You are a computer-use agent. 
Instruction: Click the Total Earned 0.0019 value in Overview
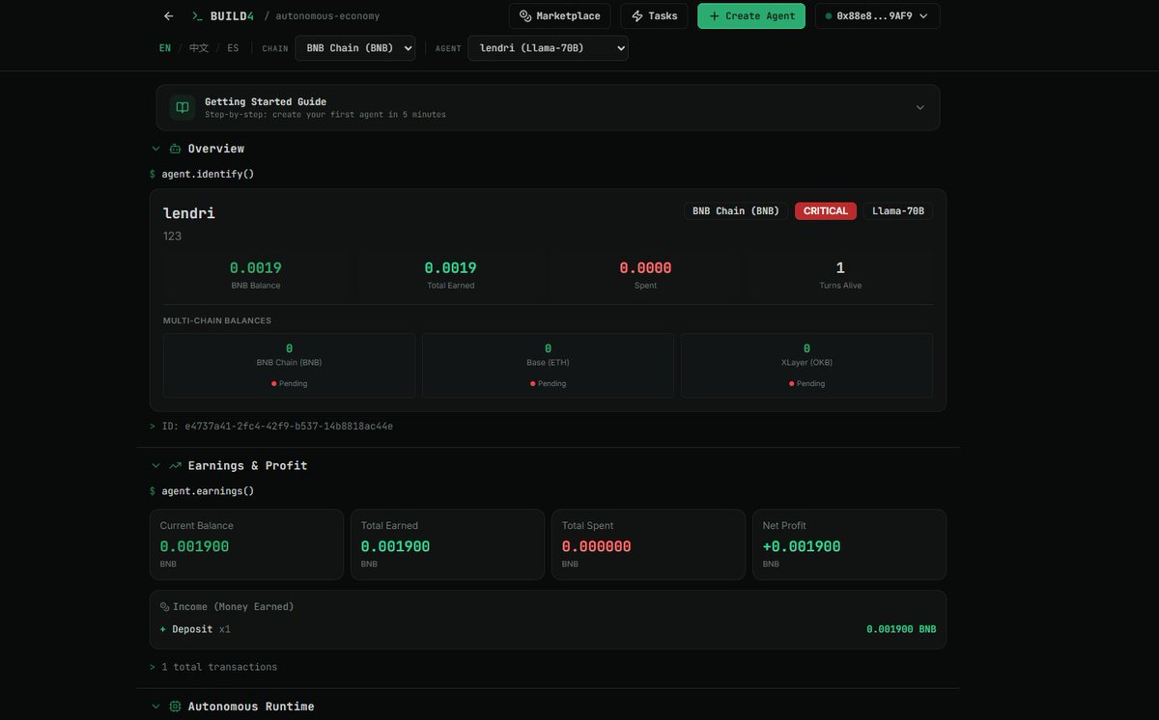point(451,268)
